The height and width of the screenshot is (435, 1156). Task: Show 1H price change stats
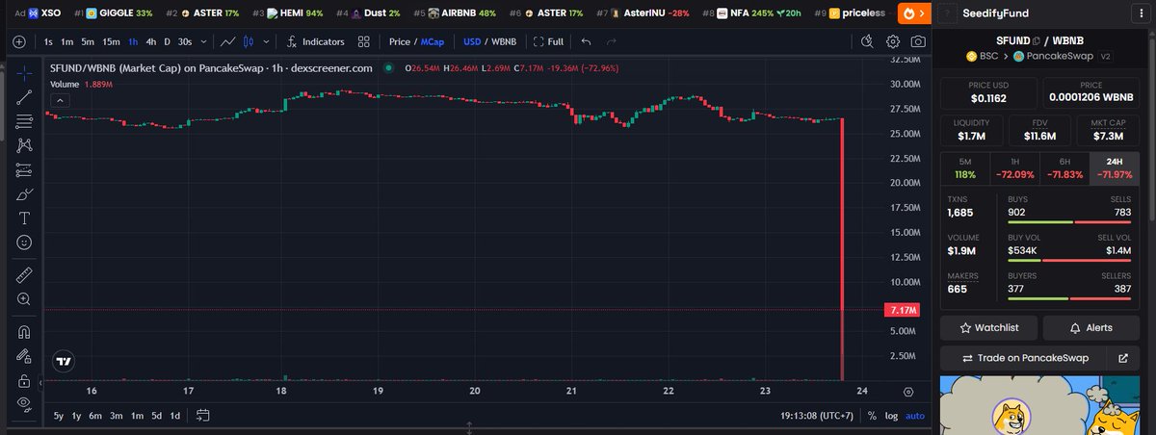(x=1014, y=167)
